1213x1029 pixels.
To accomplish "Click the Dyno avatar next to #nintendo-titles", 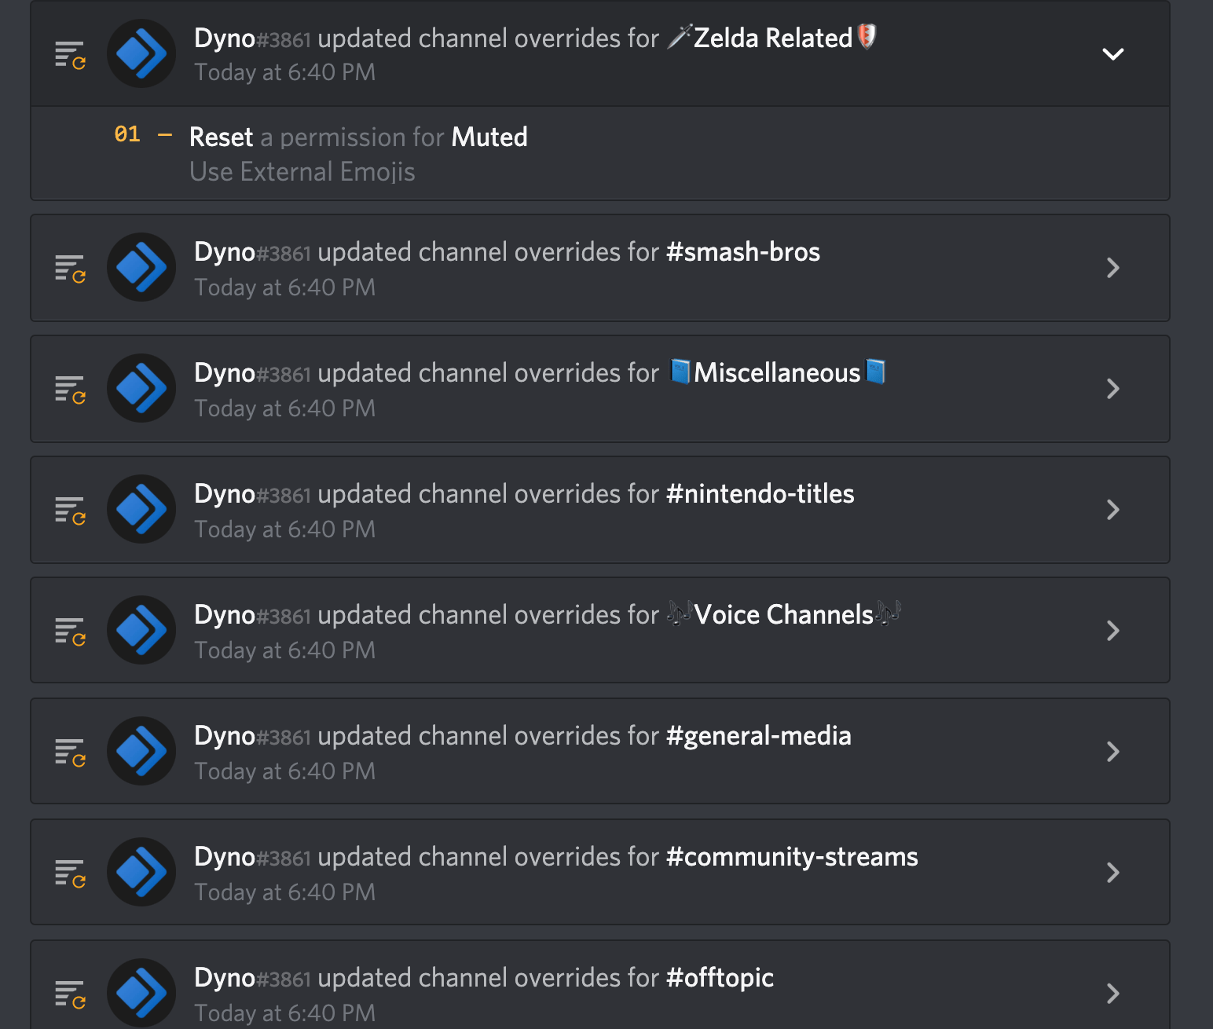I will (x=141, y=510).
